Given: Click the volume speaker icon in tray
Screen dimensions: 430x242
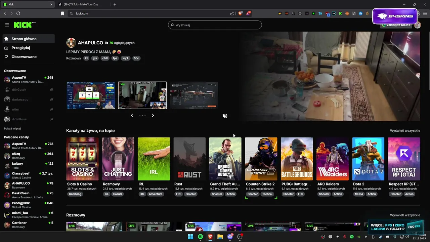Looking at the screenshot, I should tap(407, 237).
